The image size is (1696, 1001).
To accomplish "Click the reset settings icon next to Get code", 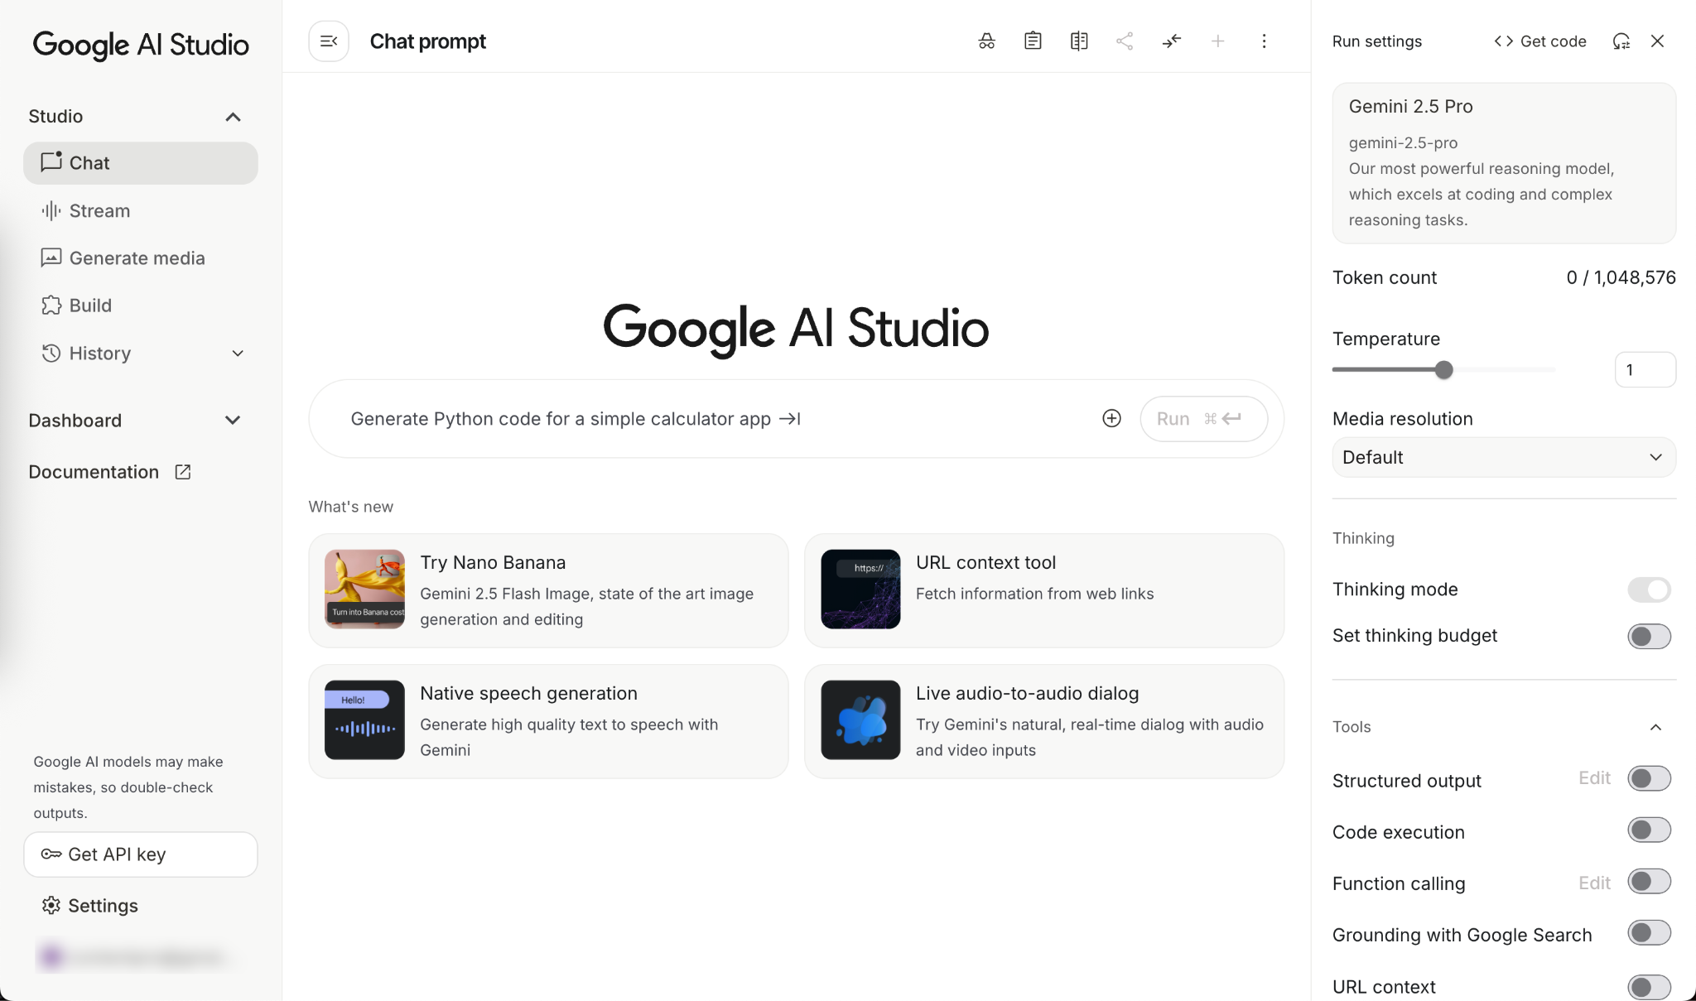I will click(x=1621, y=41).
